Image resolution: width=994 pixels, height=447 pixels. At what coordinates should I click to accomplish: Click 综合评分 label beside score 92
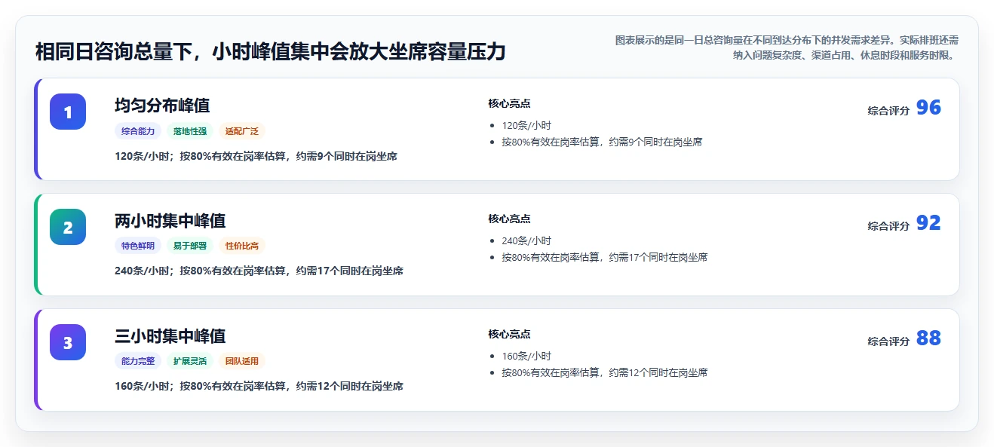coord(888,226)
